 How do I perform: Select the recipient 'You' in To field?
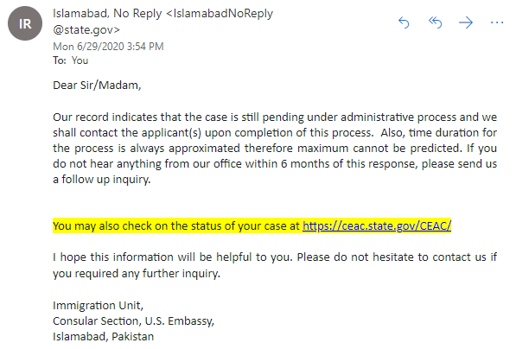pyautogui.click(x=80, y=60)
